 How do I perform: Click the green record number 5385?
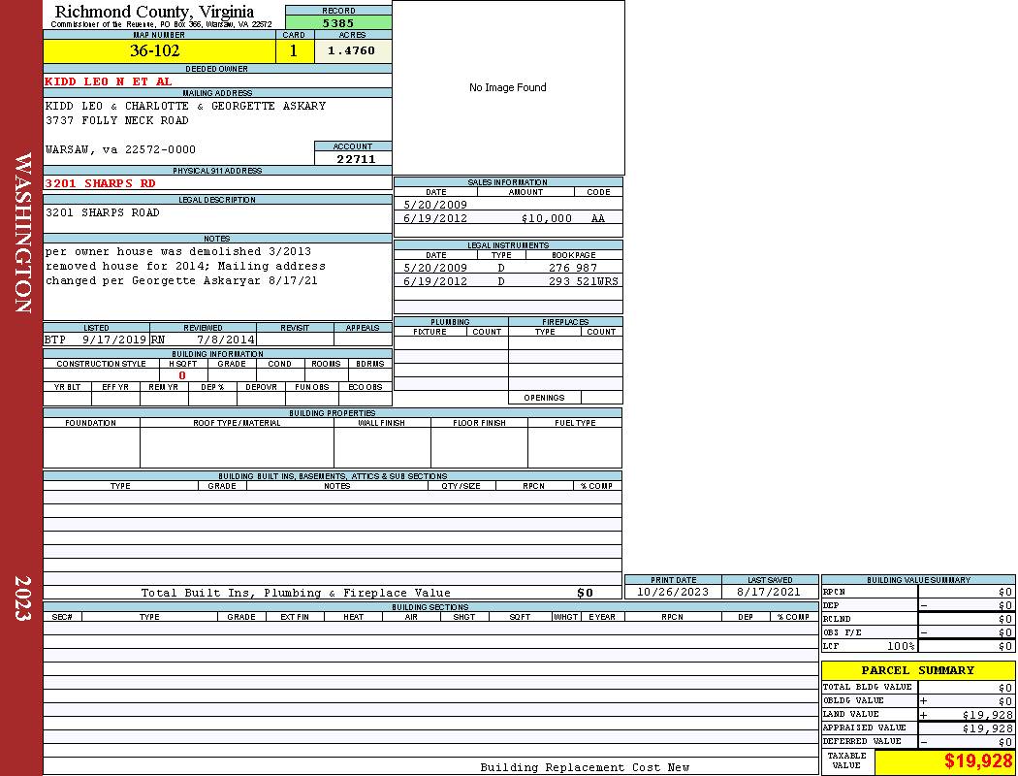click(338, 22)
